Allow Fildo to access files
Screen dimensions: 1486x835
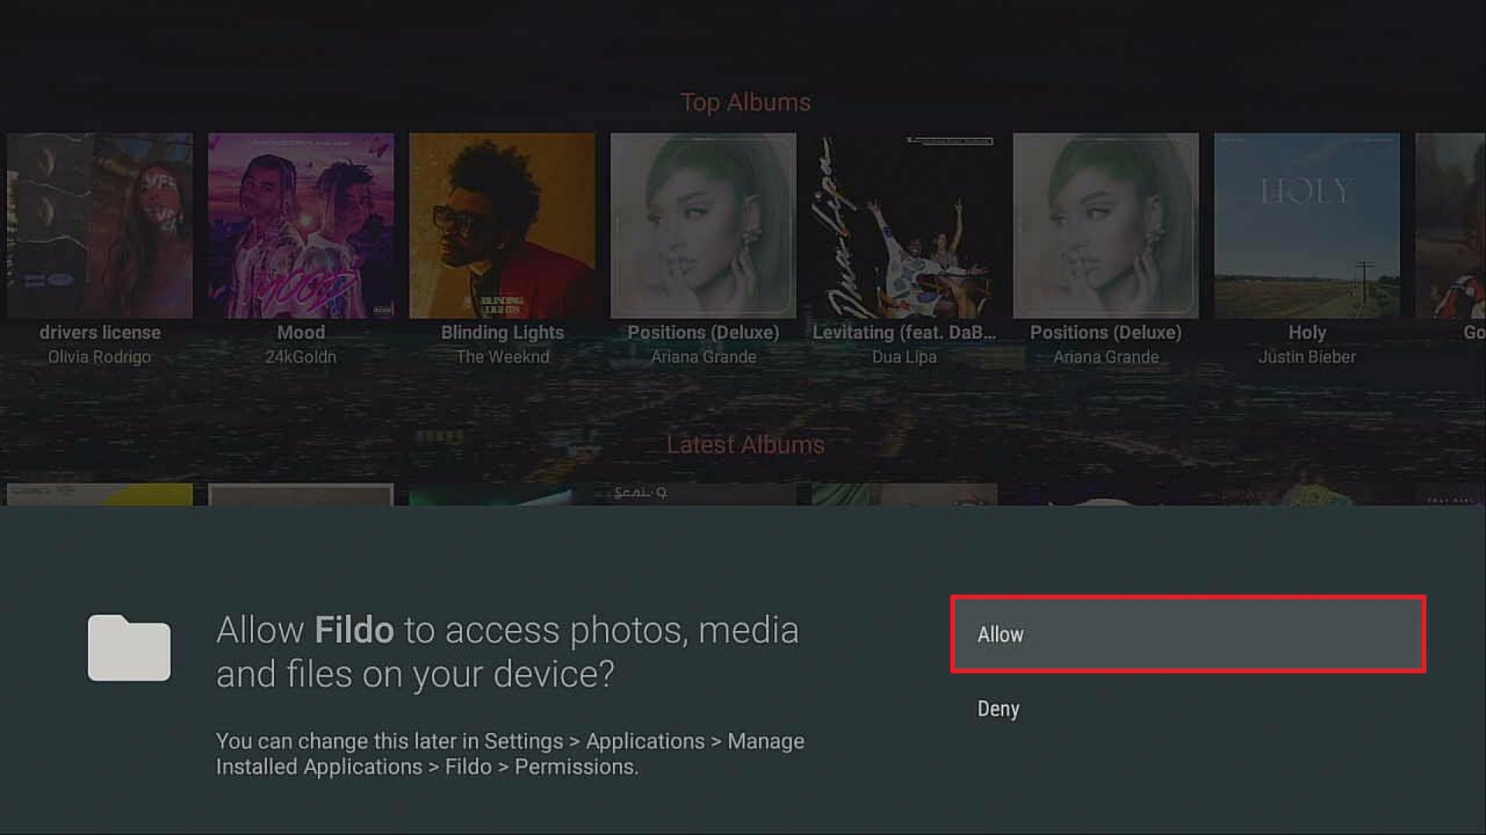click(1188, 634)
